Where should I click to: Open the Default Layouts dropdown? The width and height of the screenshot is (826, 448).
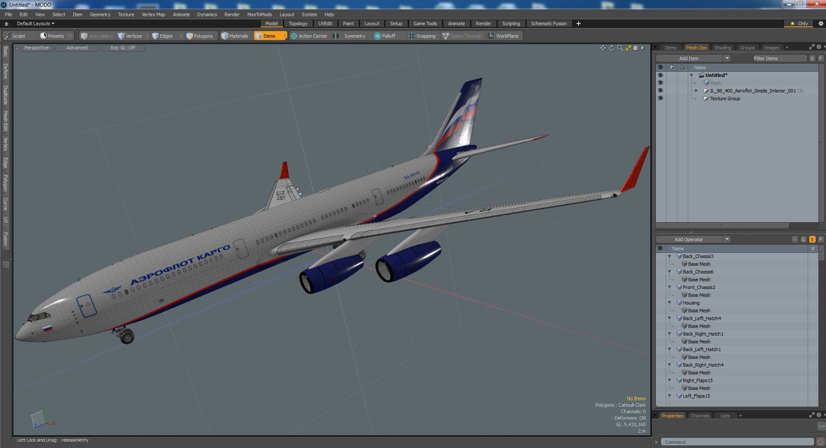click(35, 24)
